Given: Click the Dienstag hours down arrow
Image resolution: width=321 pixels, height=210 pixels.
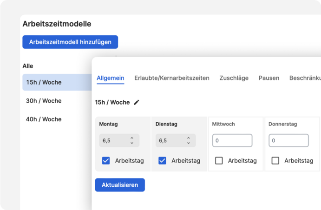Looking at the screenshot, I should 189,143.
